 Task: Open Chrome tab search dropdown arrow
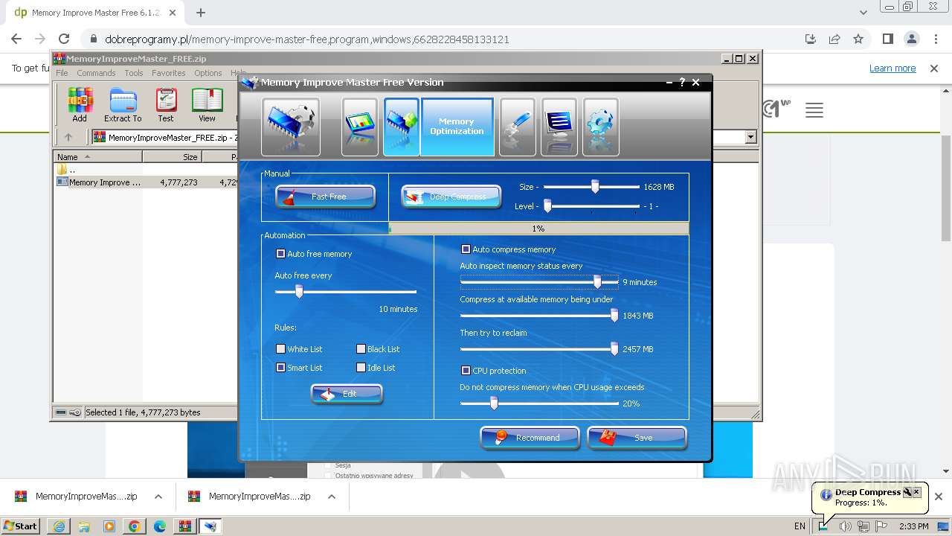pos(863,13)
